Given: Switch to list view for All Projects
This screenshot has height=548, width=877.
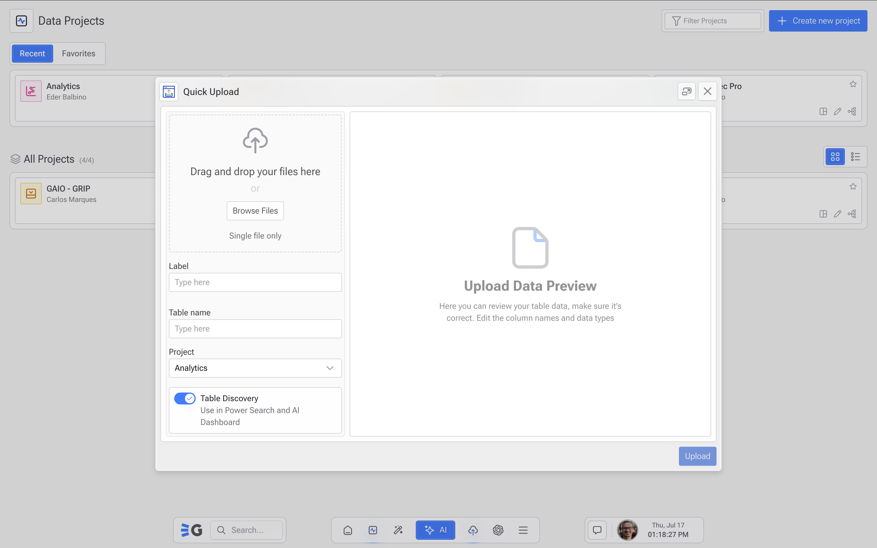Looking at the screenshot, I should (856, 157).
